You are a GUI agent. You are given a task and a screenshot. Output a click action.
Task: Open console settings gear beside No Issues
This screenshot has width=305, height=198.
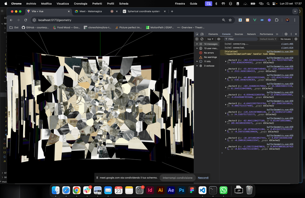click(x=296, y=39)
